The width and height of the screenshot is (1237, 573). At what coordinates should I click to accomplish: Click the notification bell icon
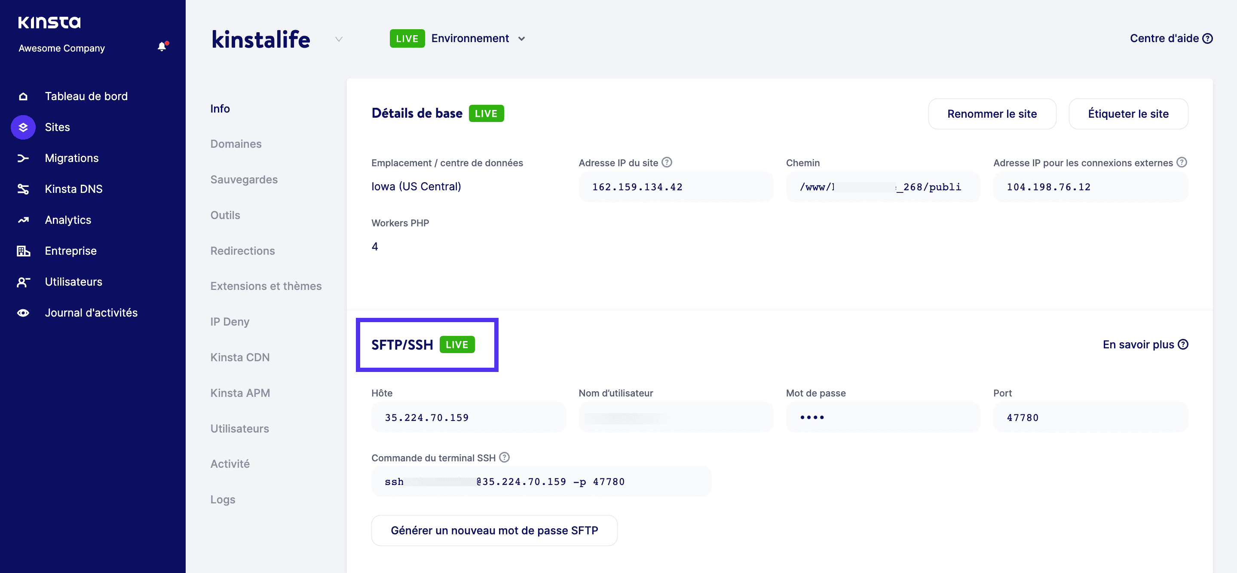[161, 47]
